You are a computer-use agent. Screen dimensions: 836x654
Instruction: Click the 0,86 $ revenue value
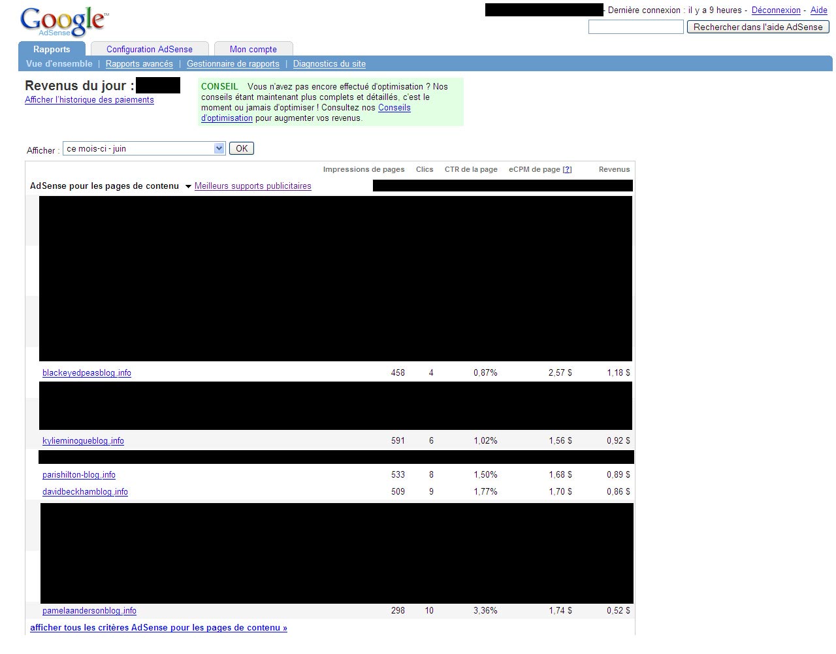click(619, 491)
